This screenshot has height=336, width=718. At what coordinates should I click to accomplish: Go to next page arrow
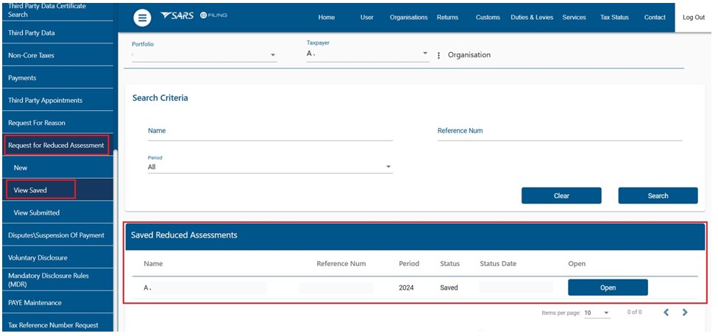click(x=685, y=312)
